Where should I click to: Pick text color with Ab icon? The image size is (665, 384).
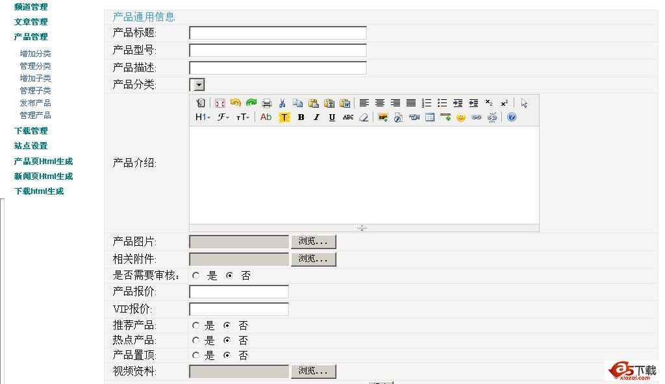[266, 117]
